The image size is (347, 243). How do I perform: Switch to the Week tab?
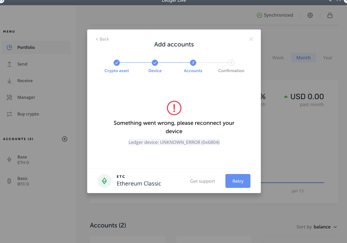(x=278, y=58)
